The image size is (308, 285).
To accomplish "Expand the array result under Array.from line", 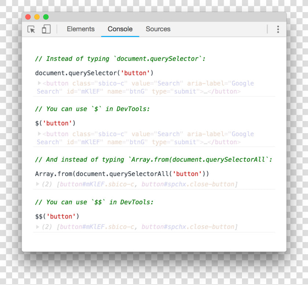I will (x=37, y=184).
